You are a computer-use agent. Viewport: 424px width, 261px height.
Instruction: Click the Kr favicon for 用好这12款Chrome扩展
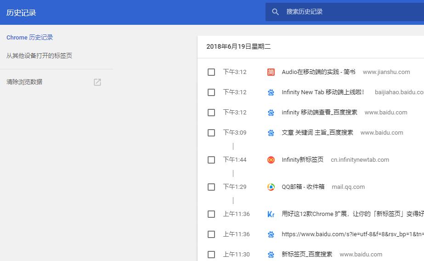pyautogui.click(x=271, y=214)
